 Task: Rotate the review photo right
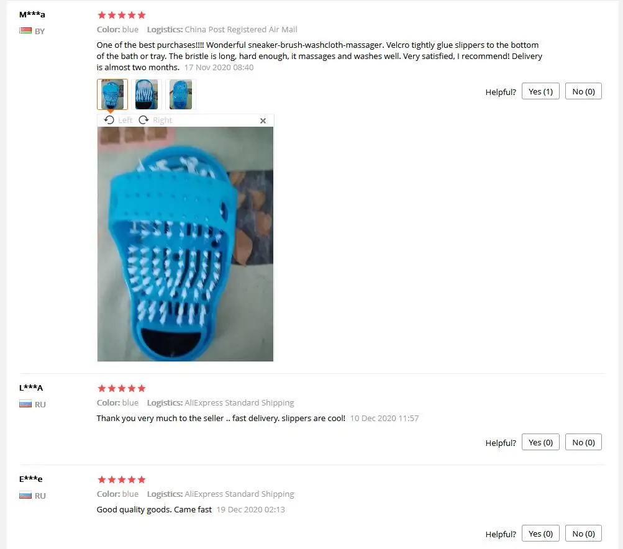click(155, 120)
